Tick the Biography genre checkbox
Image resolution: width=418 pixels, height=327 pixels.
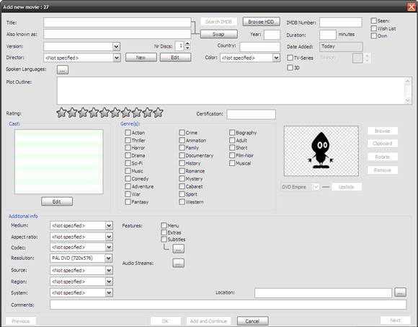click(x=232, y=132)
